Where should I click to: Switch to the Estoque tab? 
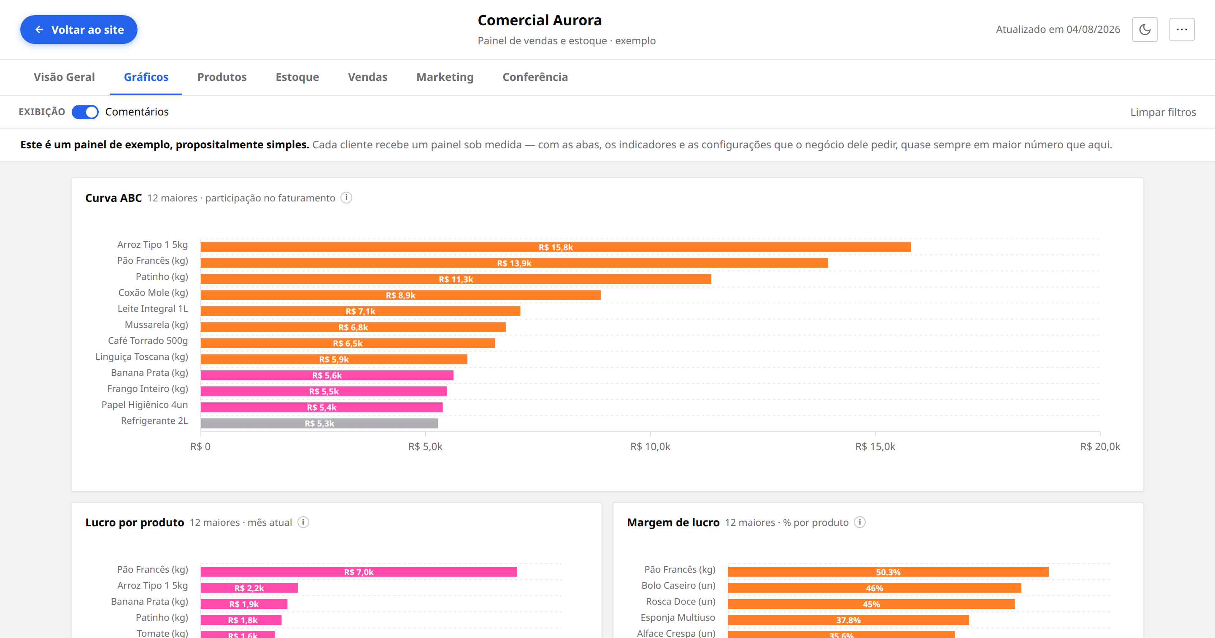pos(297,77)
